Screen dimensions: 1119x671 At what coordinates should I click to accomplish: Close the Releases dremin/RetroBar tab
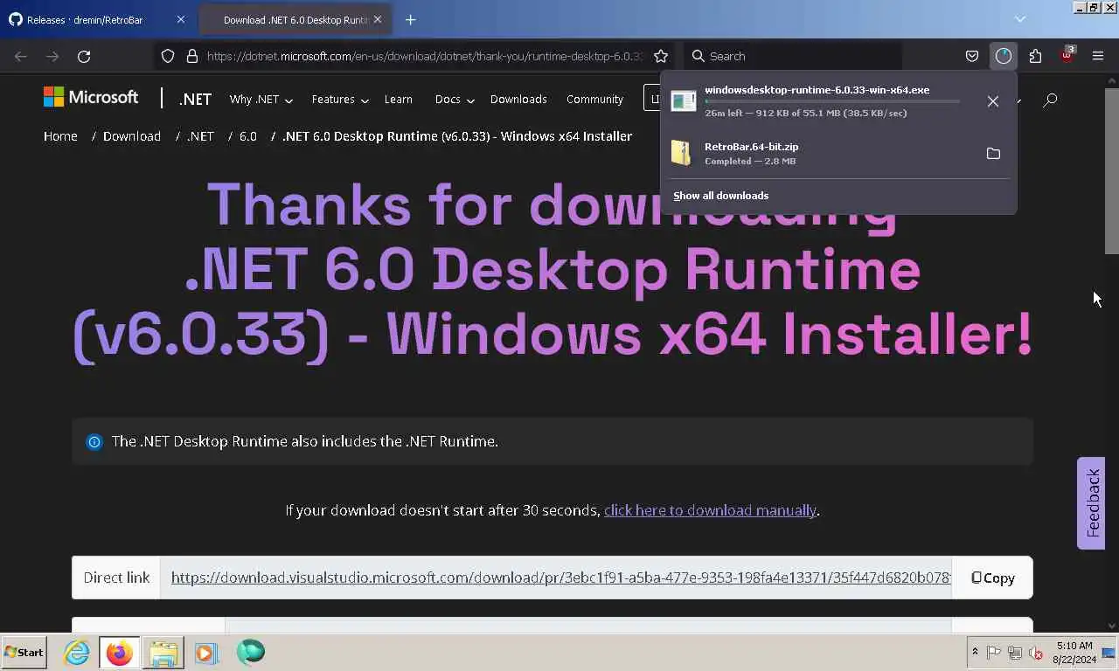tap(181, 19)
